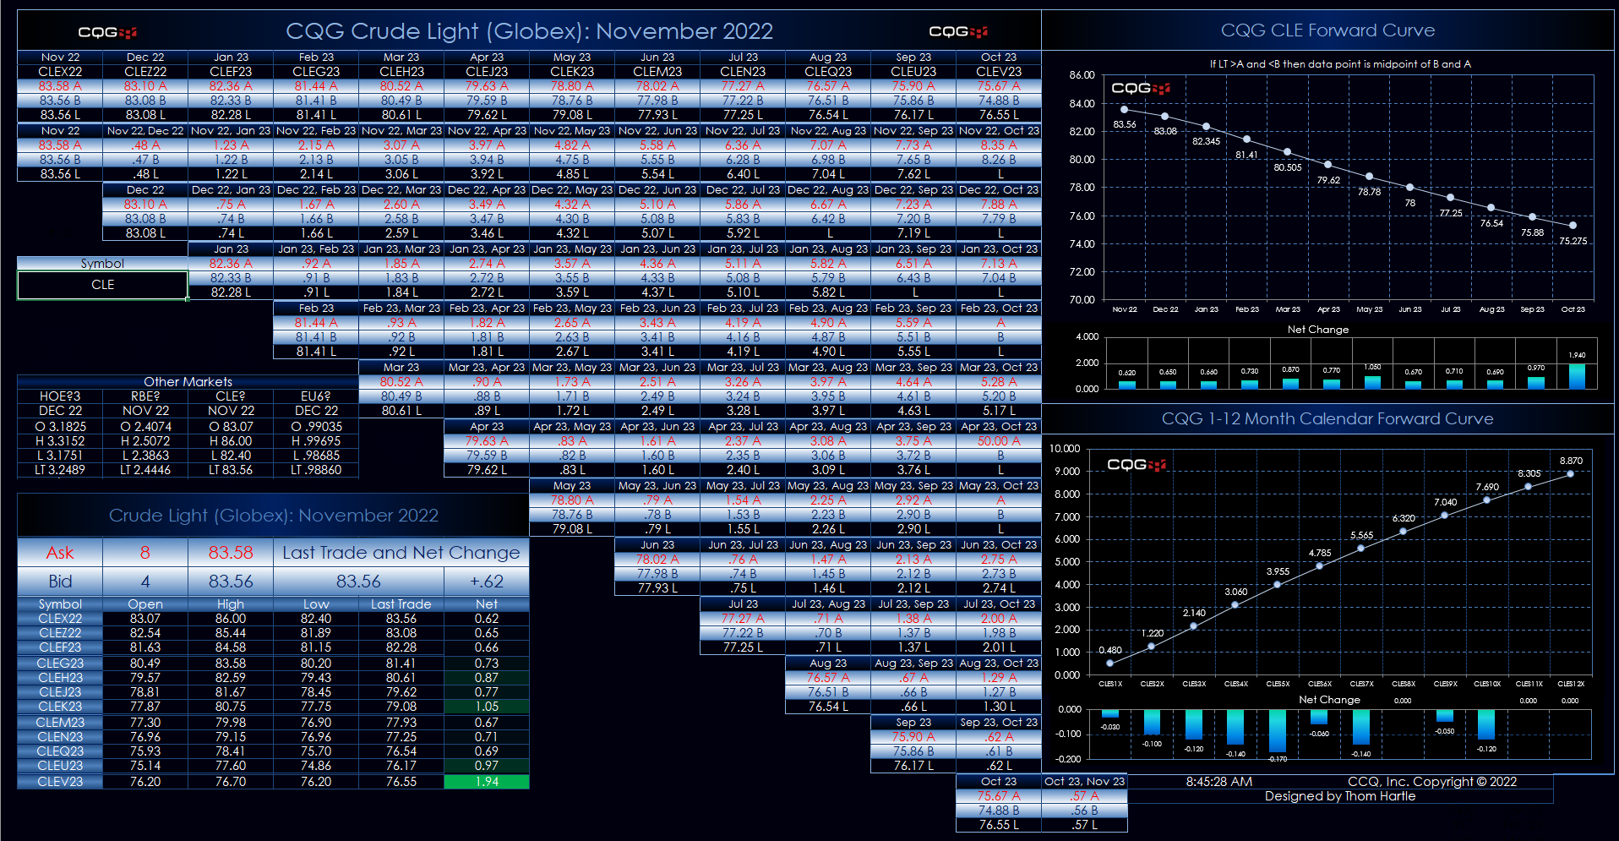
Task: Click the High column header
Action: [x=231, y=604]
